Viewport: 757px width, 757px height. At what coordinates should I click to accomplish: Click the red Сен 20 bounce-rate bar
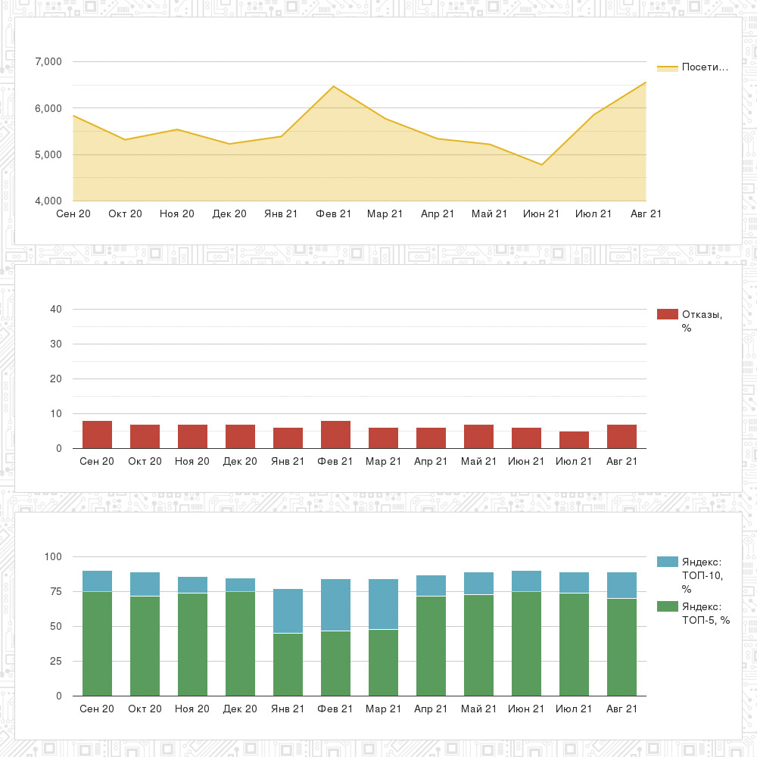point(97,435)
